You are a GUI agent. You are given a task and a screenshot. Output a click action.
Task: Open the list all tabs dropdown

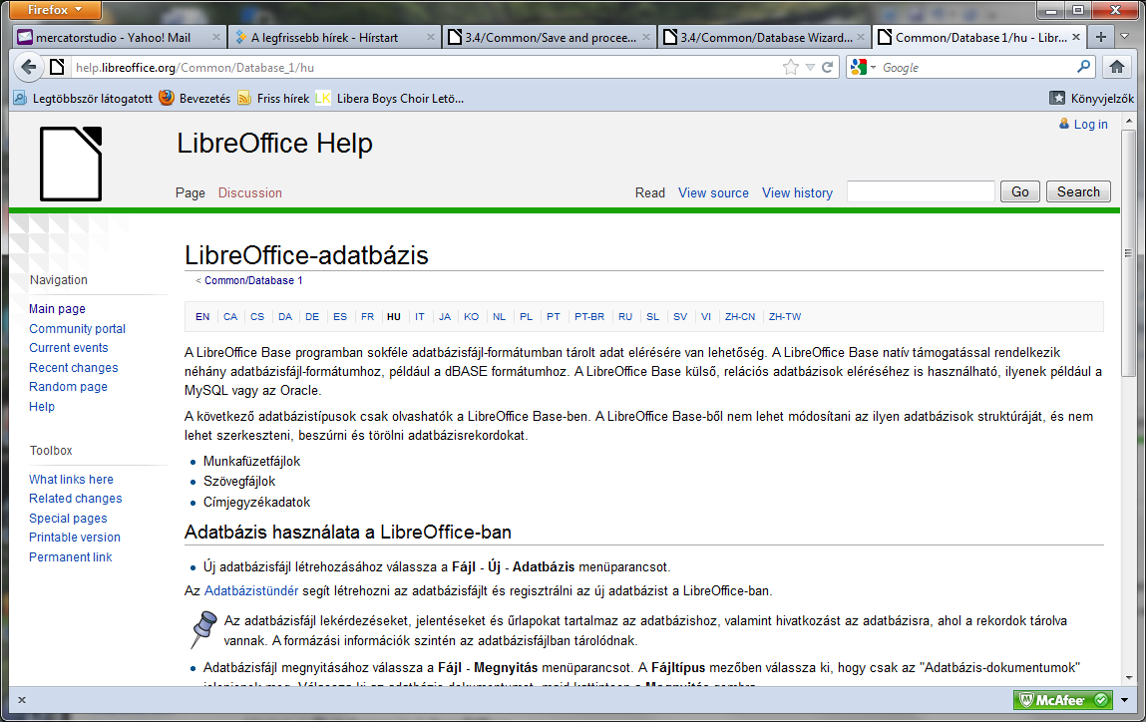1125,37
